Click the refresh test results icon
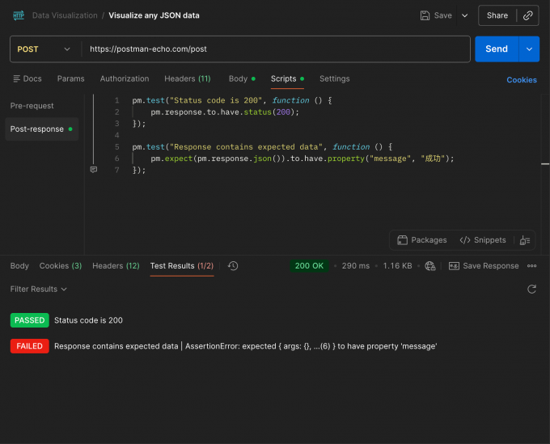550x444 pixels. tap(531, 289)
